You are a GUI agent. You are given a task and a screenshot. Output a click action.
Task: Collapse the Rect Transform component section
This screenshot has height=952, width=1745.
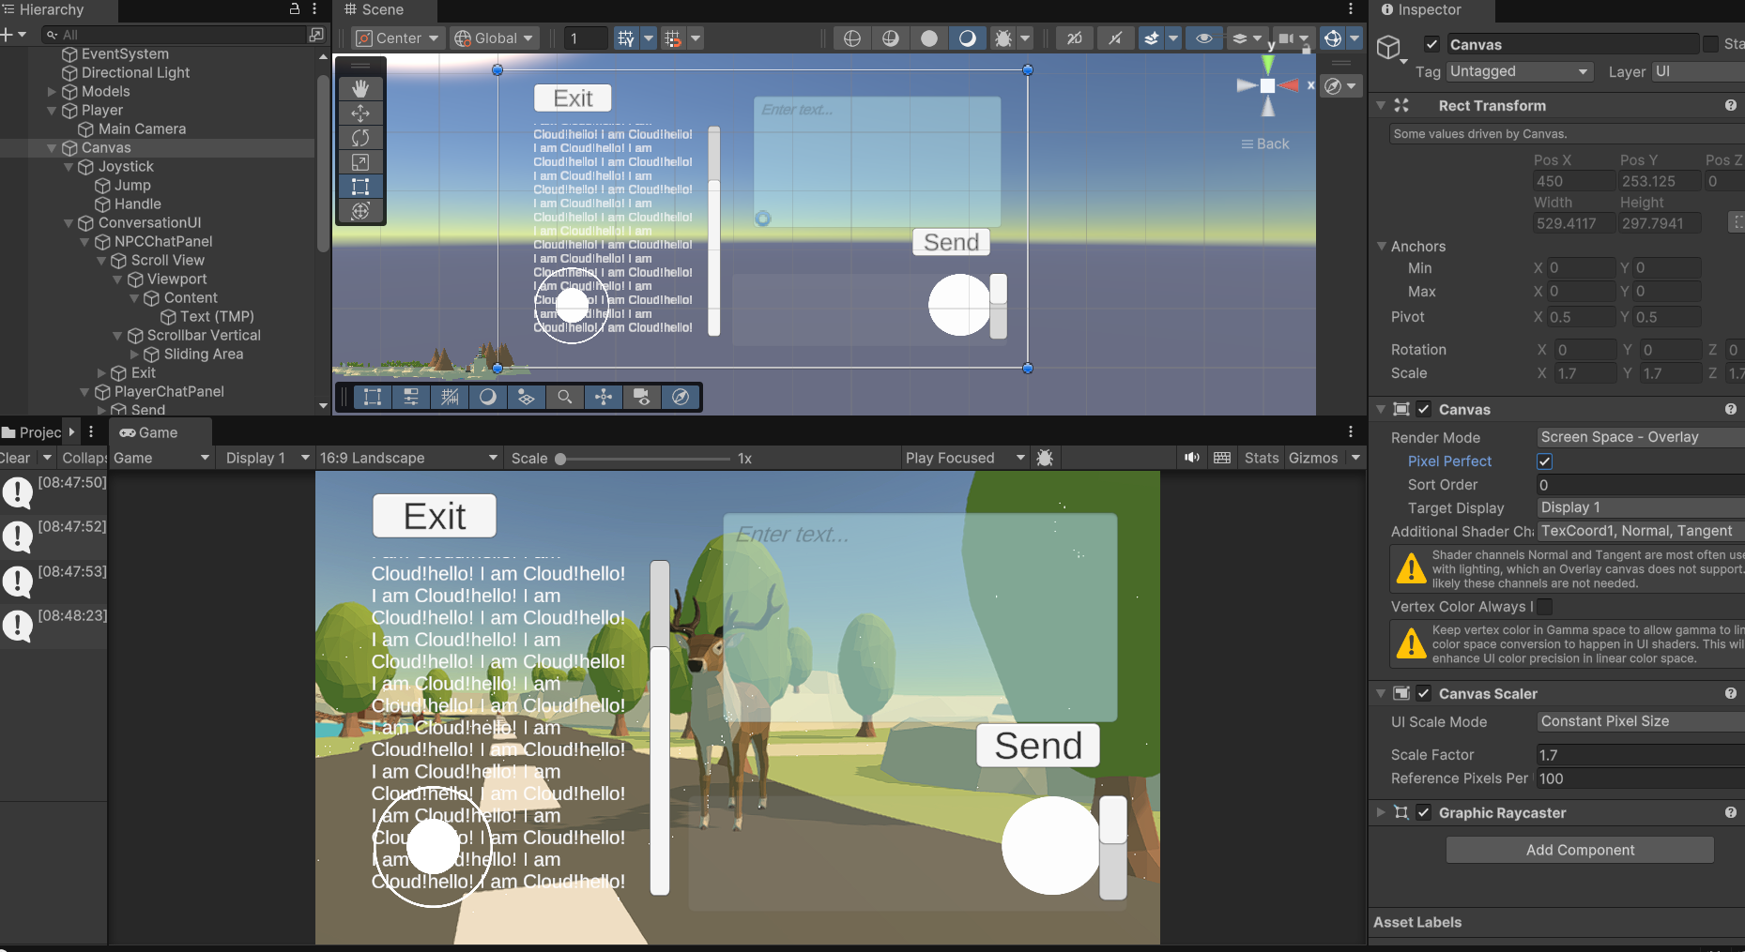tap(1381, 105)
